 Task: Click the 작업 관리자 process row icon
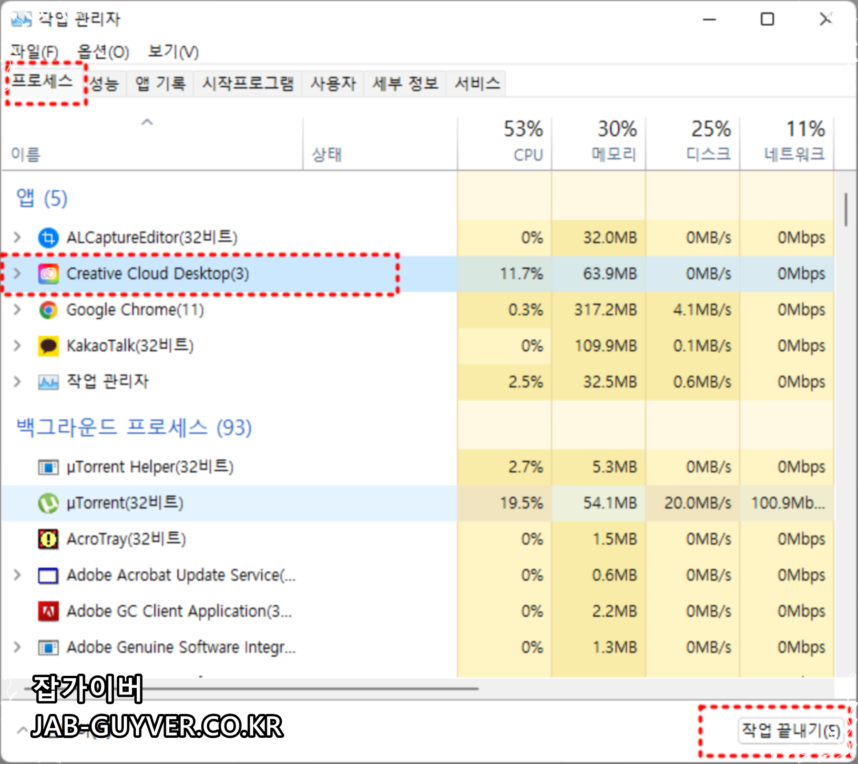click(x=48, y=382)
